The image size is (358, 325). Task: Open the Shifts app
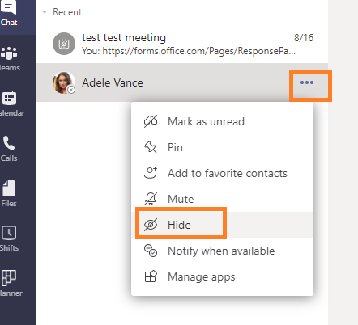[10, 238]
